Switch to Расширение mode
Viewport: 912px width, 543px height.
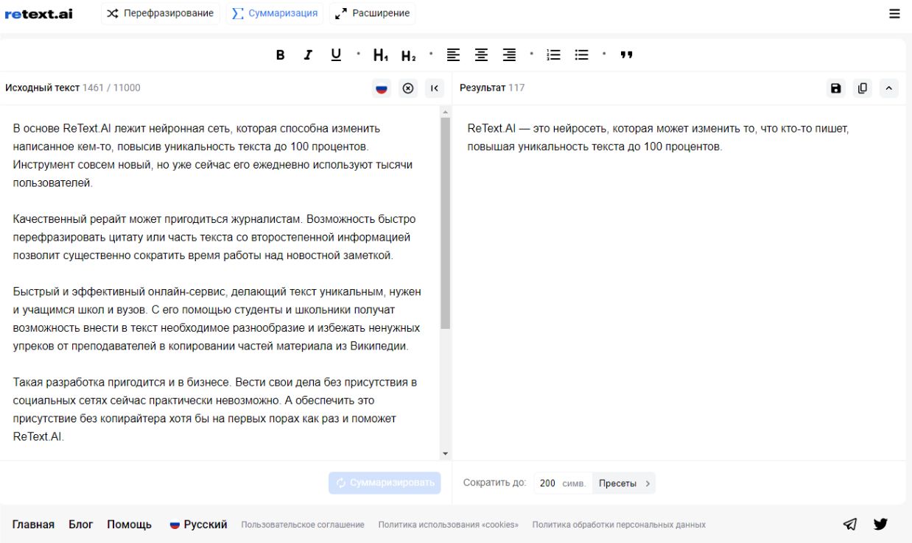pyautogui.click(x=373, y=13)
